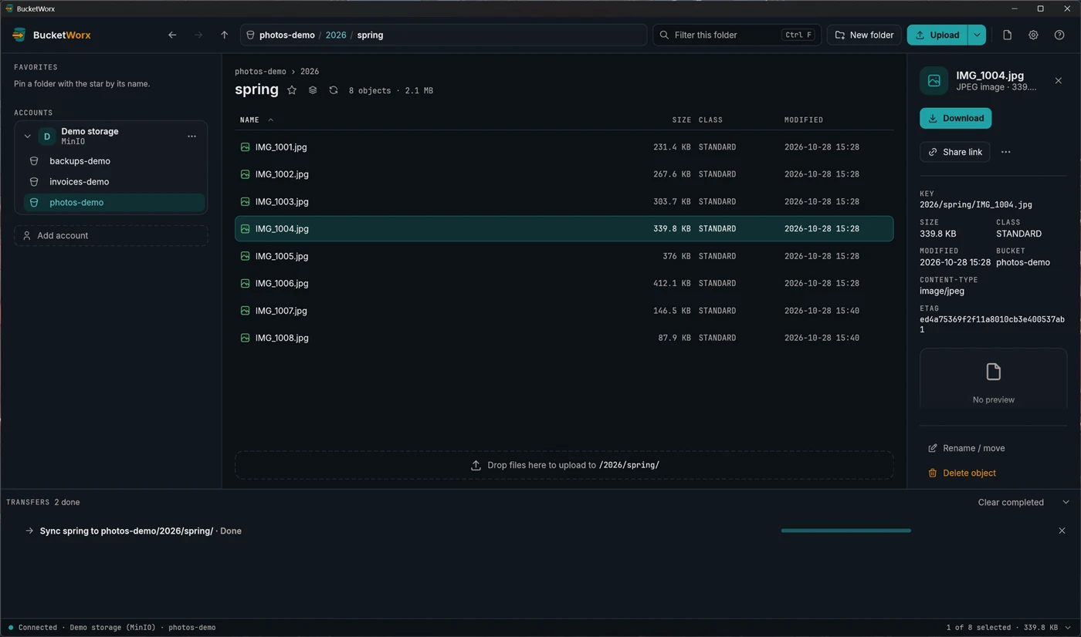Open Demo storage account options menu
This screenshot has height=637, width=1081.
pos(191,136)
